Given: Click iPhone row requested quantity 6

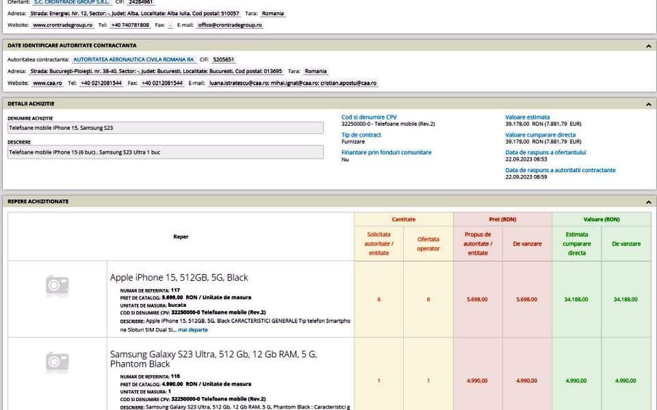Looking at the screenshot, I should tap(378, 299).
